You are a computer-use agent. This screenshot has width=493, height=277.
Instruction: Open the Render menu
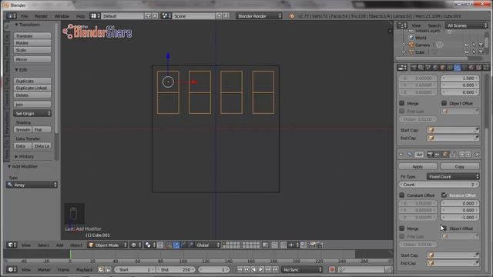pyautogui.click(x=41, y=16)
